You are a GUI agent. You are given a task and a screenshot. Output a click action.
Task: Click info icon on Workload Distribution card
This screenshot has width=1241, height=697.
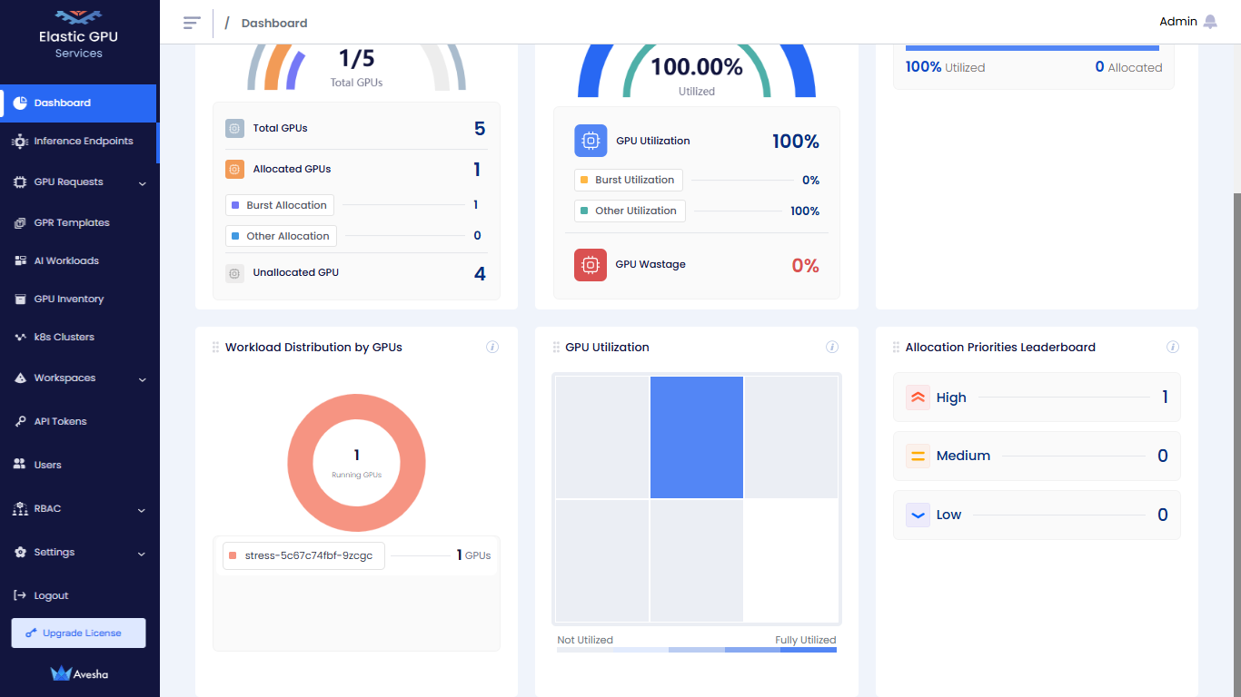492,347
